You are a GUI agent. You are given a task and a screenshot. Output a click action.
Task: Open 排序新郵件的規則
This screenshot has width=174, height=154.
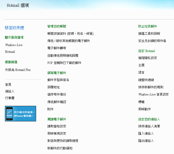151,87
